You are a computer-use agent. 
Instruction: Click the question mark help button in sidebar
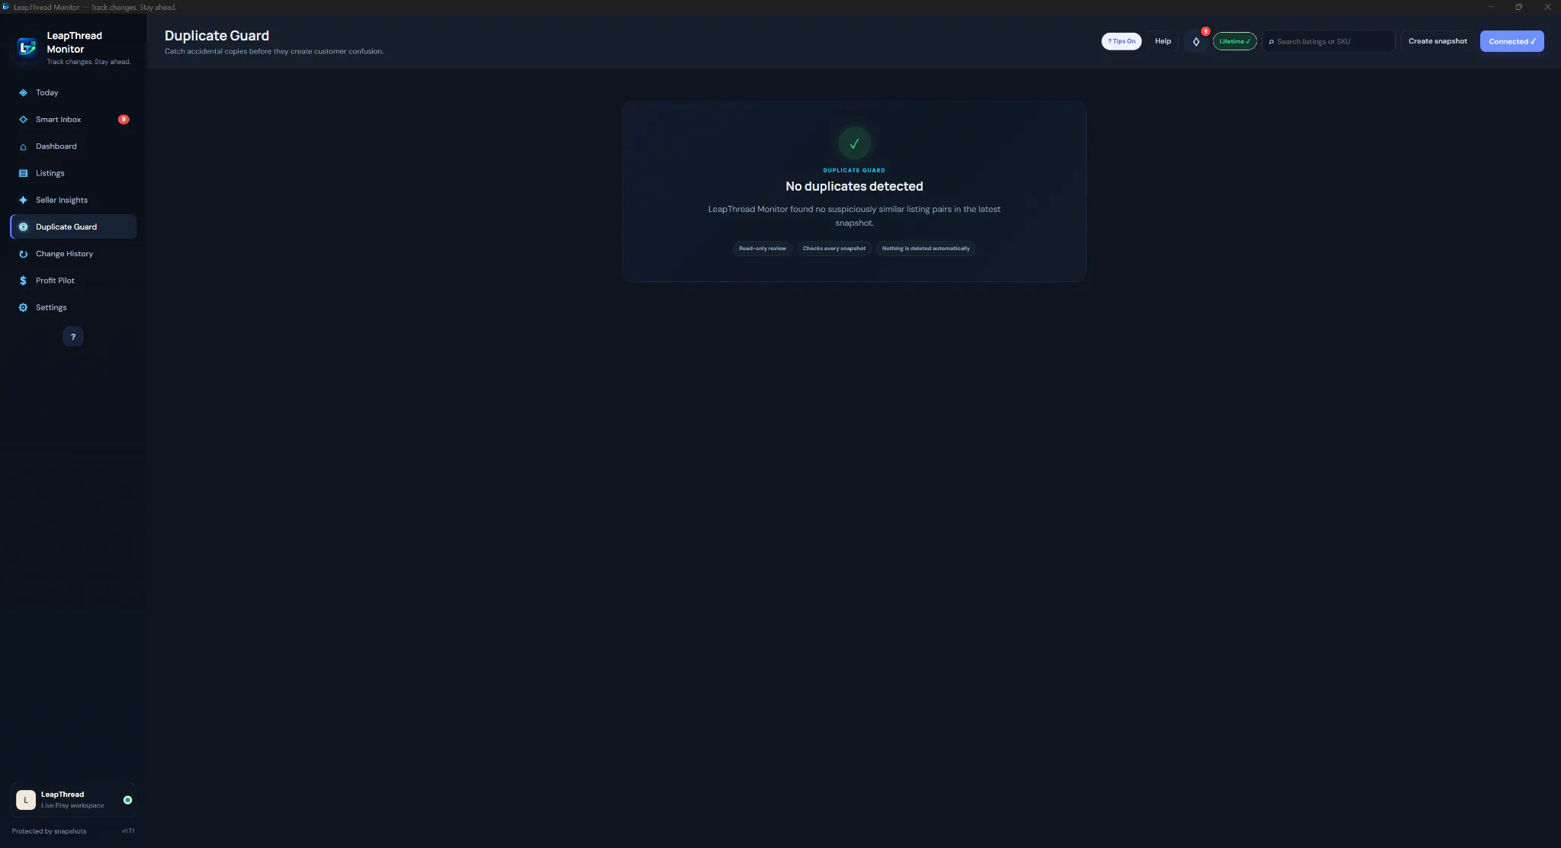point(73,336)
